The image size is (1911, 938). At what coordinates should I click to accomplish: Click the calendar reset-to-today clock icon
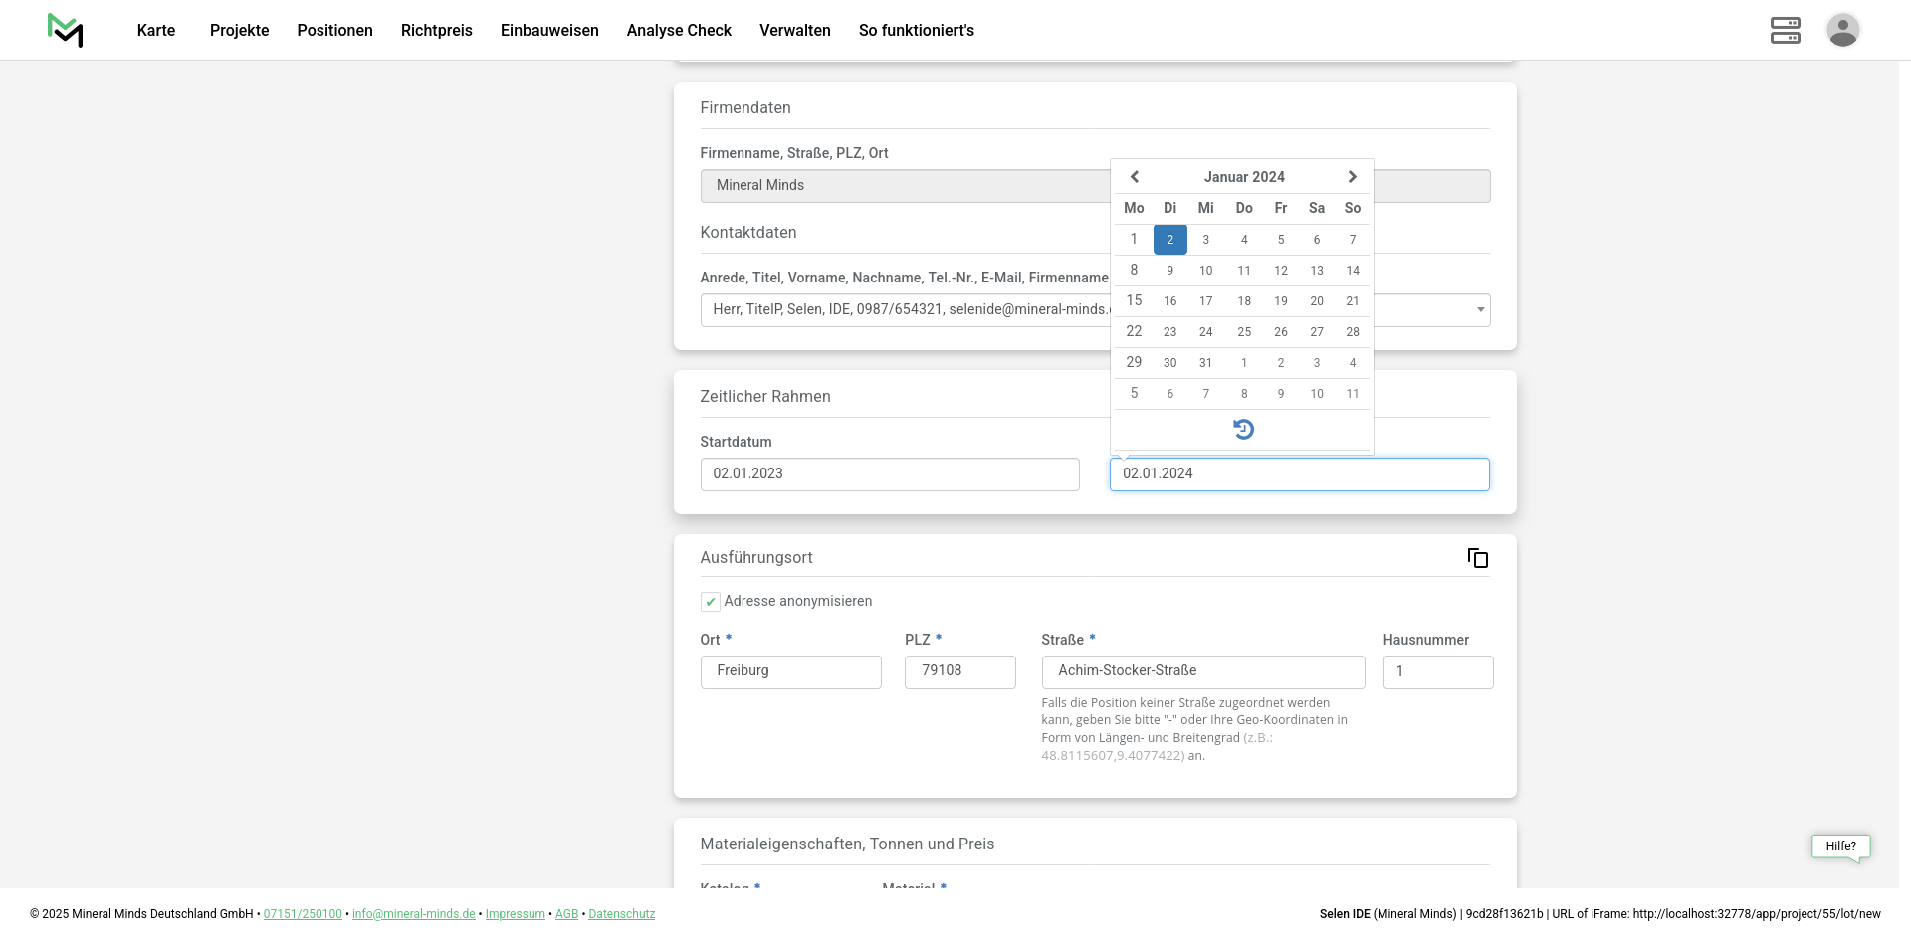pos(1243,429)
